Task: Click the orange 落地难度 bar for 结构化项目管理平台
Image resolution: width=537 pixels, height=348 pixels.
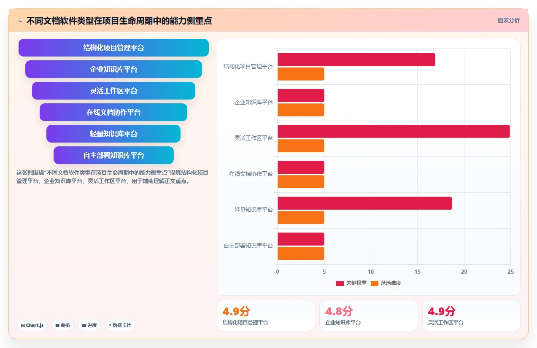Action: tap(301, 74)
